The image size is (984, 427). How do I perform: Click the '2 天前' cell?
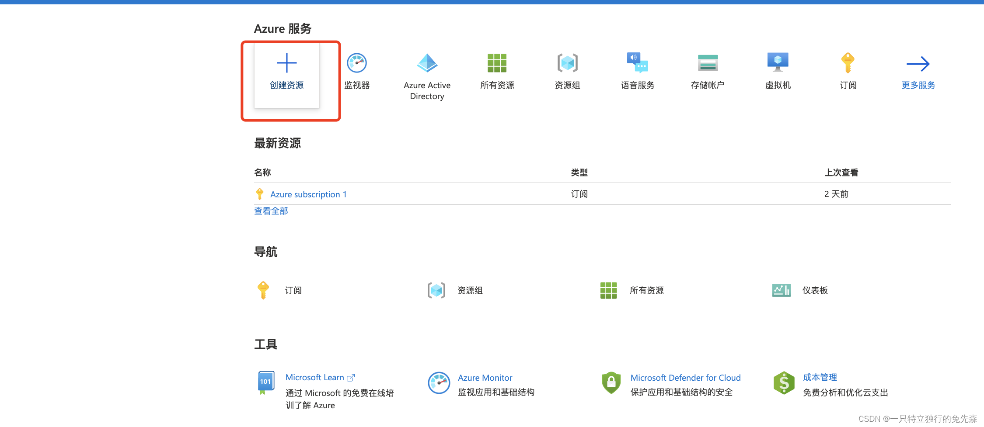[x=836, y=194]
